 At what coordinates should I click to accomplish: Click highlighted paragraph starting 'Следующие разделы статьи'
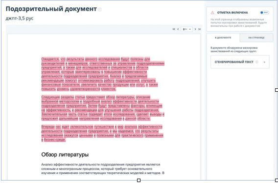click(x=103, y=108)
